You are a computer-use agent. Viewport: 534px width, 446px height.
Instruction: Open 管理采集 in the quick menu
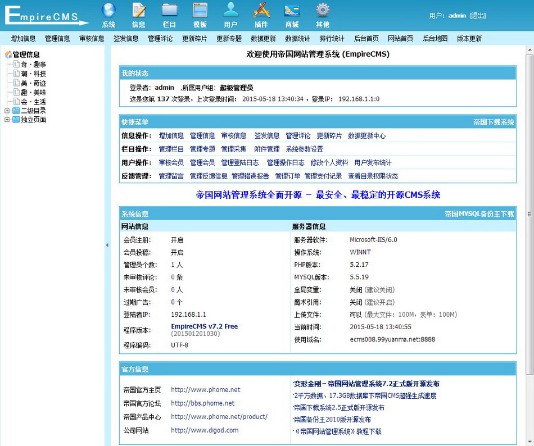[234, 149]
